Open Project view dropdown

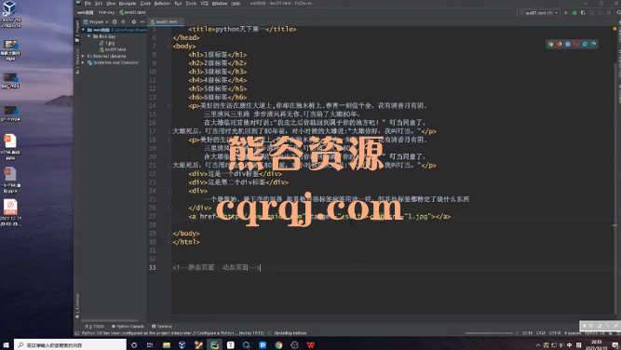(96, 21)
